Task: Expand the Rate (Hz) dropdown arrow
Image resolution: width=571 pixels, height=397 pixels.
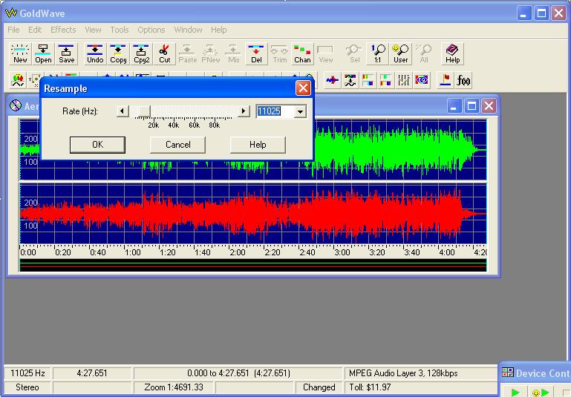Action: [300, 111]
